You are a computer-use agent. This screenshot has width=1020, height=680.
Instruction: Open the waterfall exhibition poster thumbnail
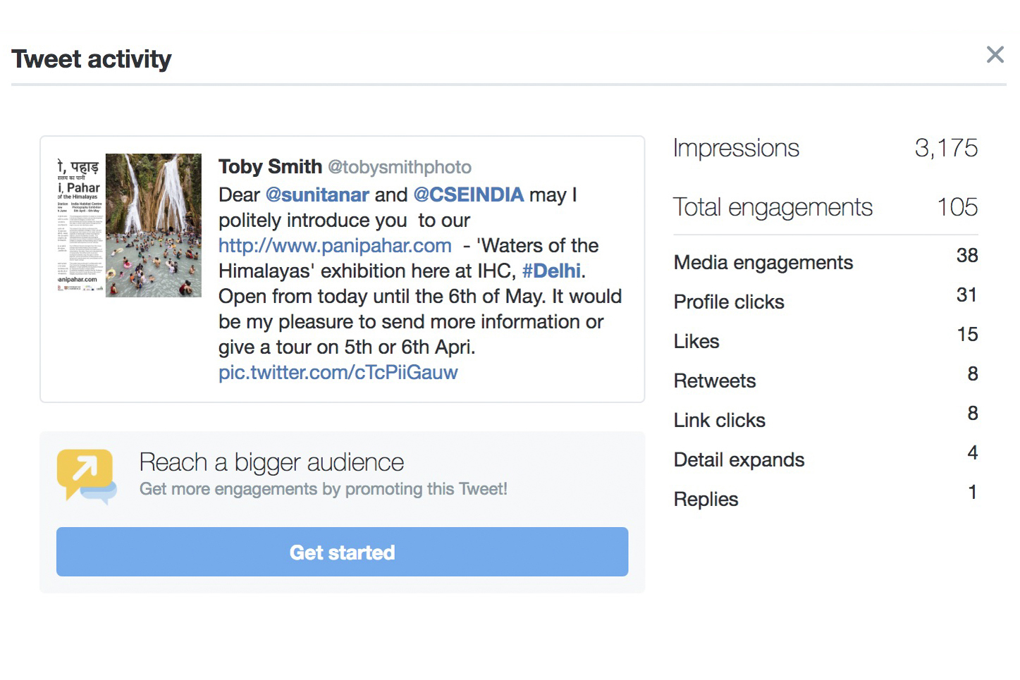click(x=130, y=225)
